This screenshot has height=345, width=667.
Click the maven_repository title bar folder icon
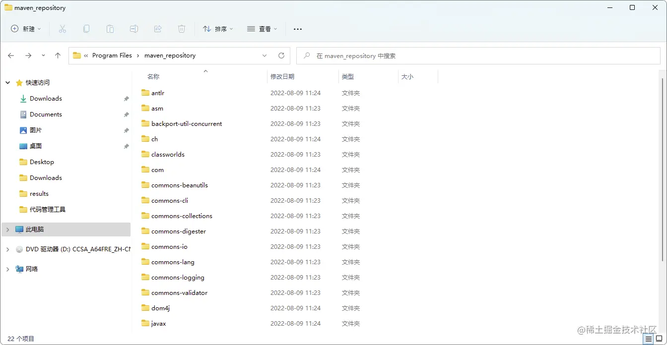click(x=8, y=7)
